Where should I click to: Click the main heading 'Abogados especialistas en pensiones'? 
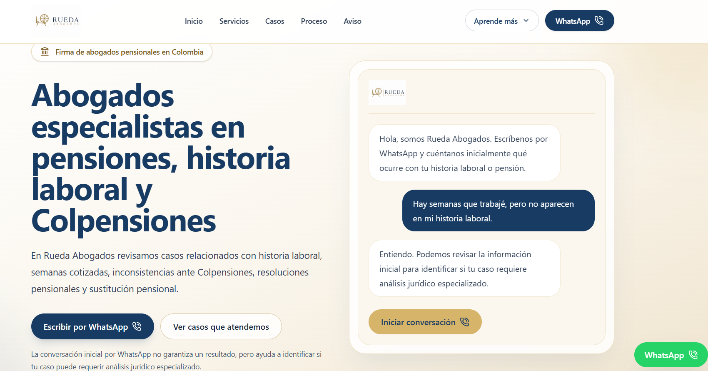coord(161,158)
